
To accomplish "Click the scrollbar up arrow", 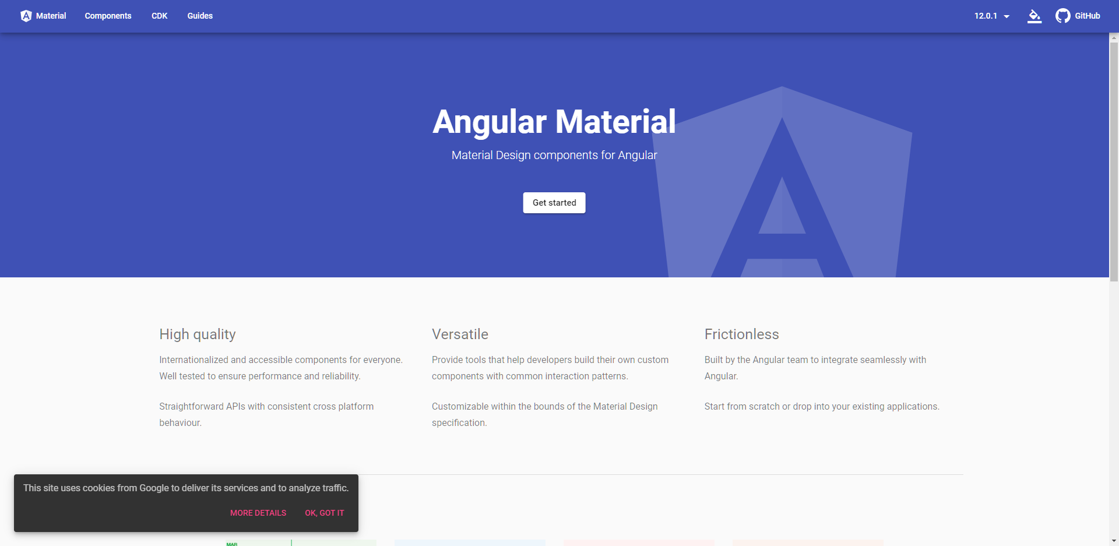I will click(1114, 38).
